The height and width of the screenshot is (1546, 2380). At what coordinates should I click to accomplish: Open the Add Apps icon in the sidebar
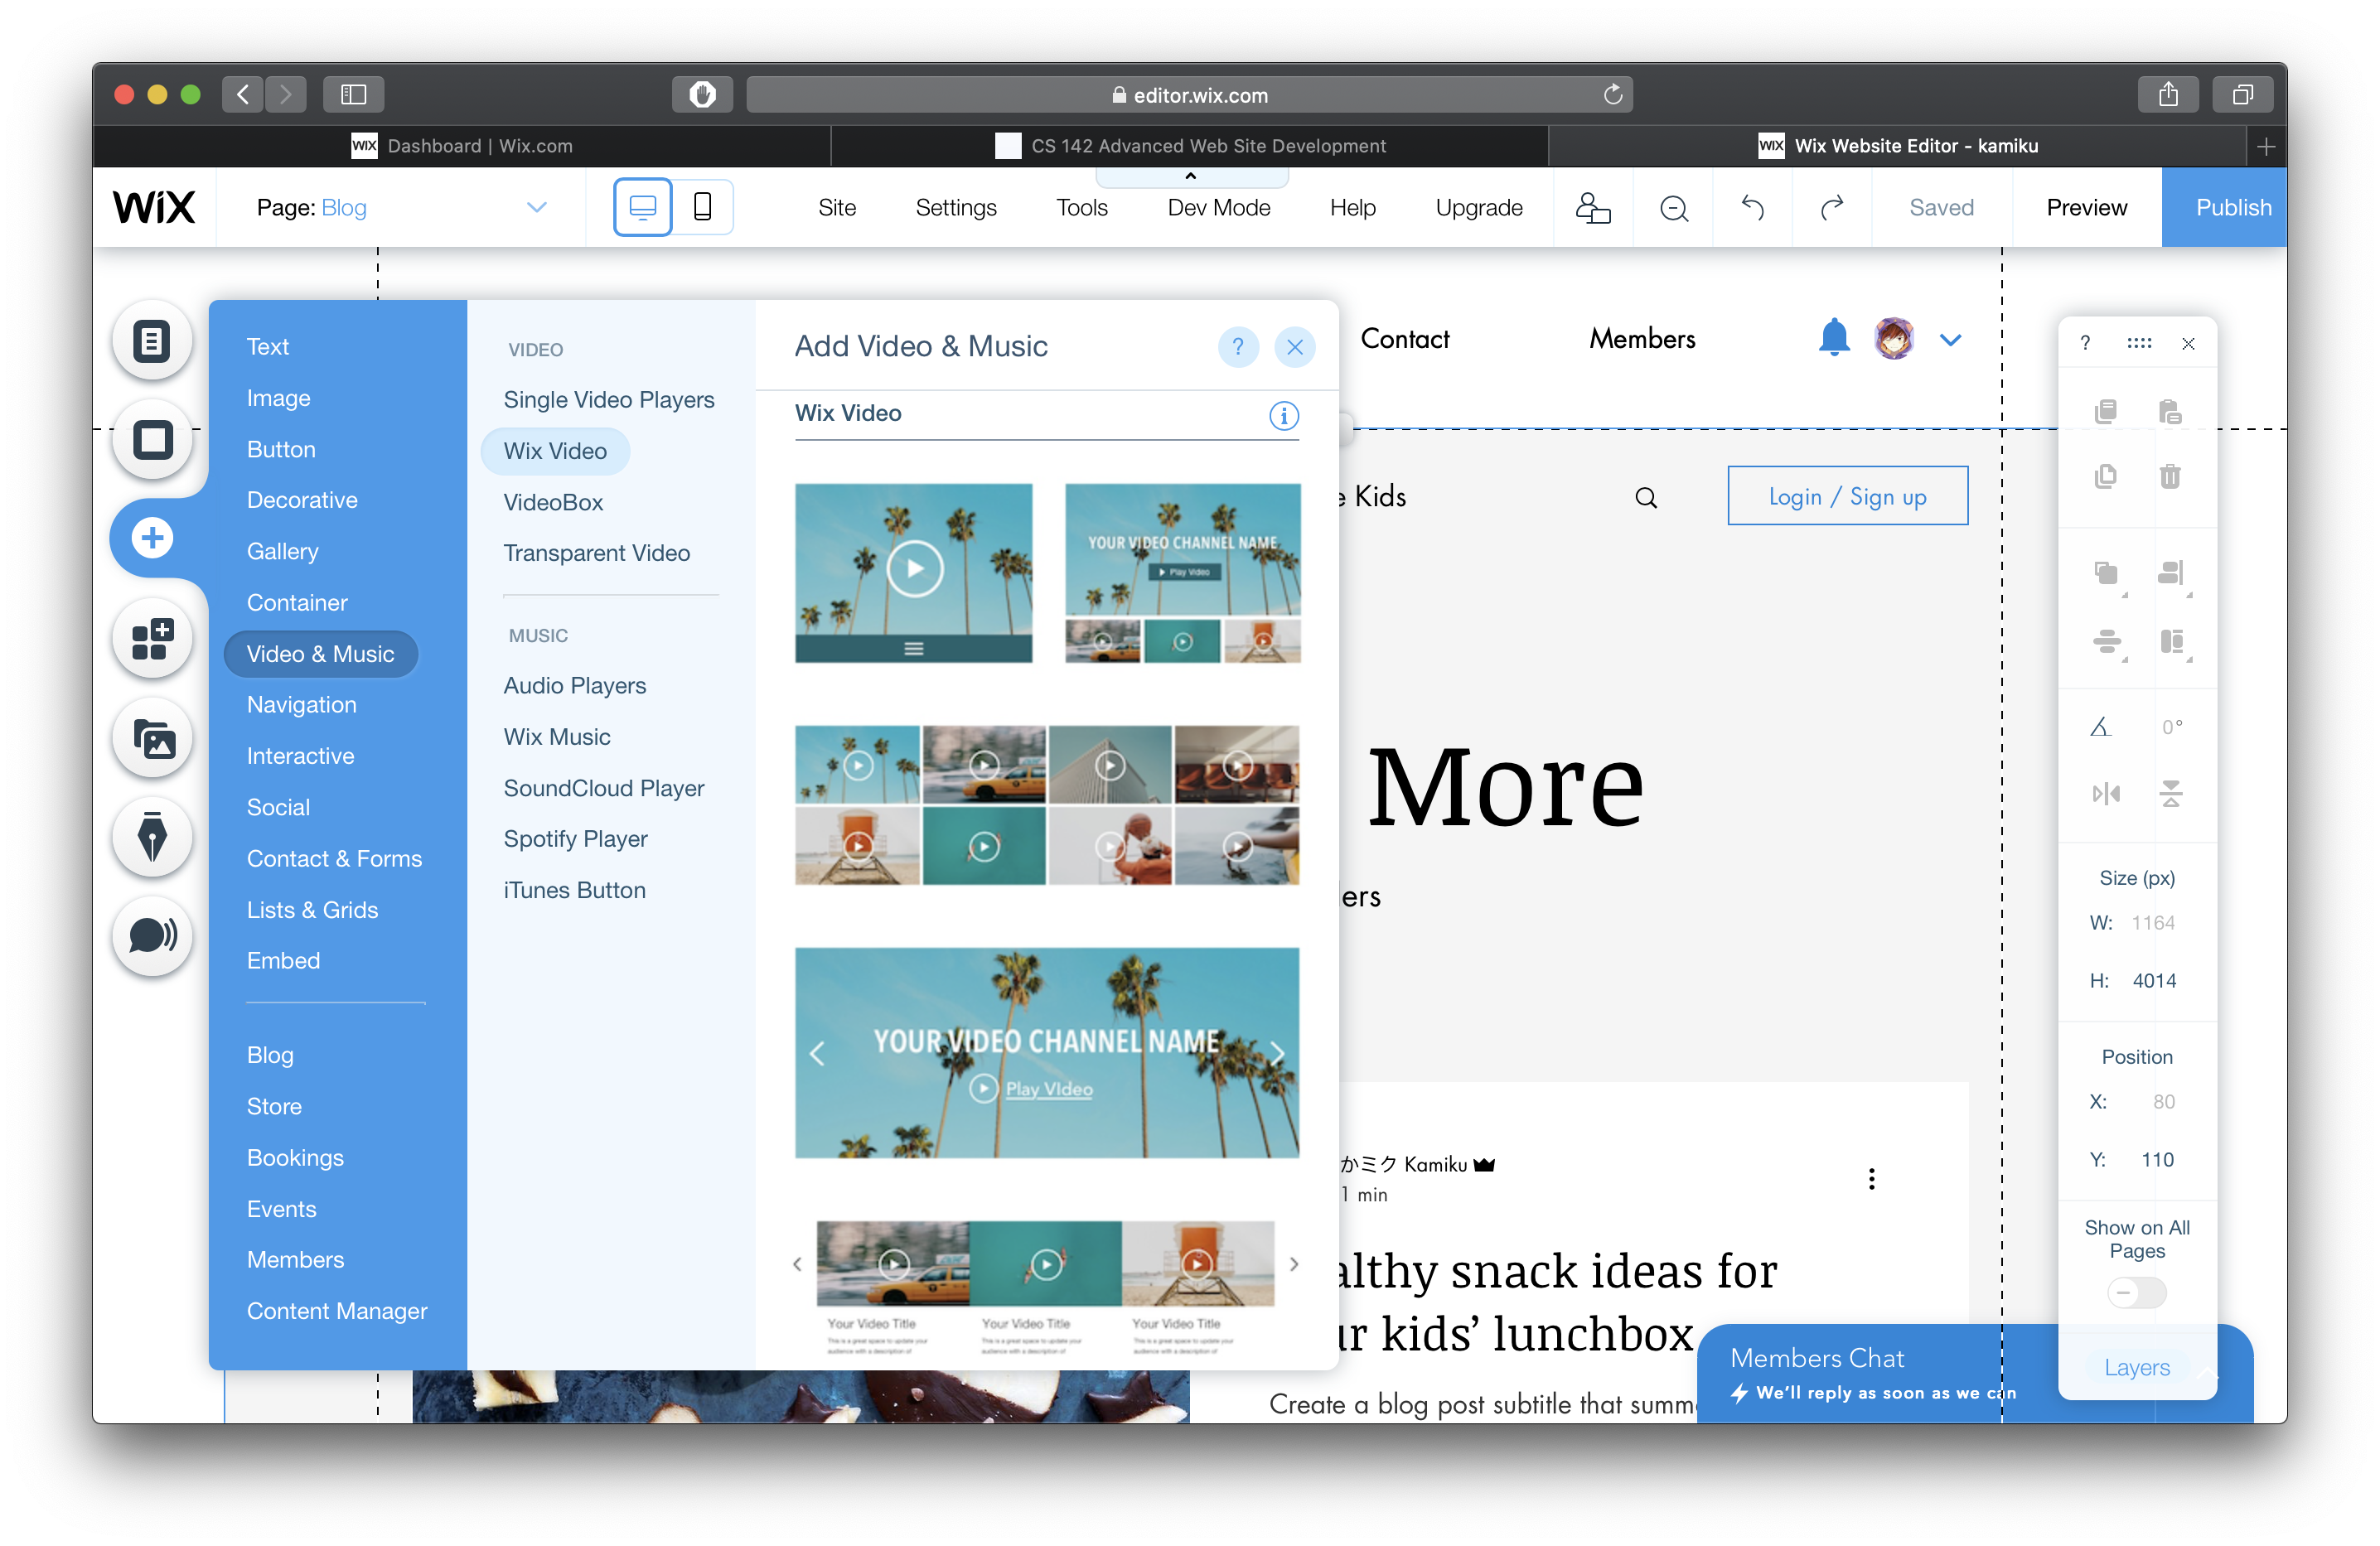(152, 638)
